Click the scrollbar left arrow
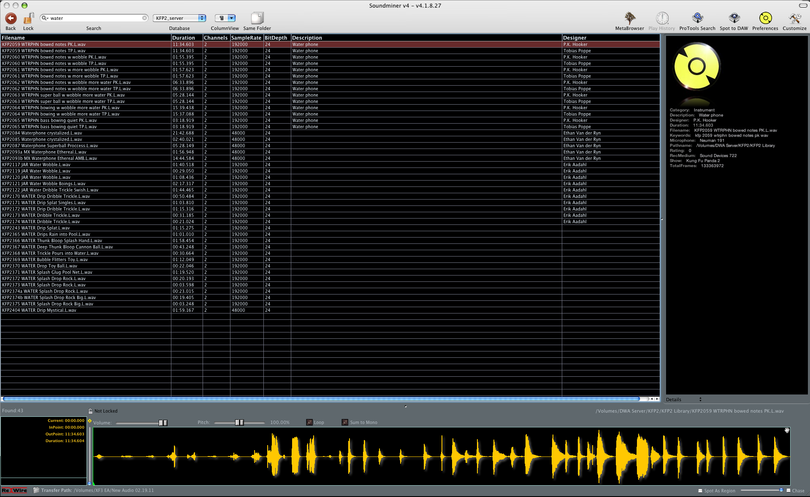The height and width of the screenshot is (497, 810). (652, 399)
